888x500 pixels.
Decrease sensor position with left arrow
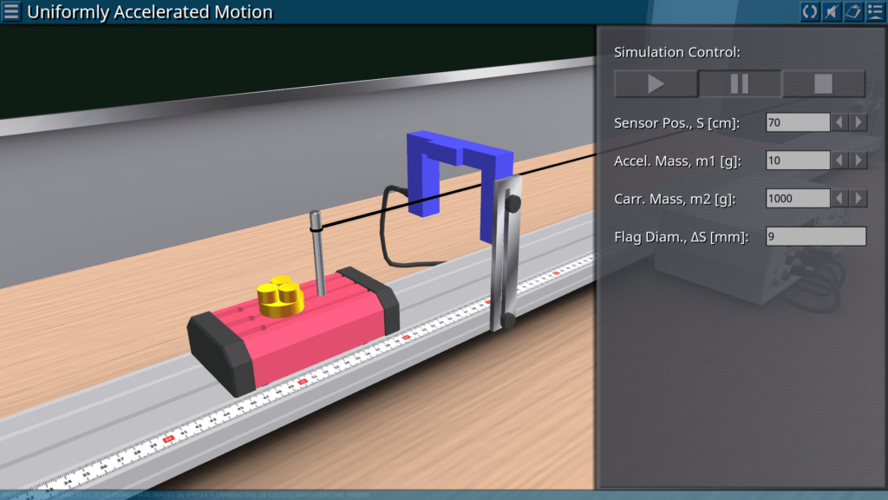click(x=839, y=122)
